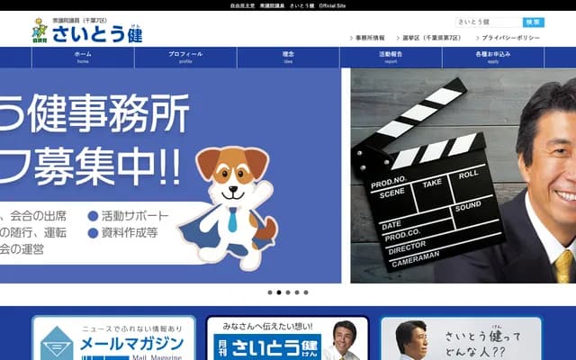Select the second carousel dot
Image resolution: width=576 pixels, height=360 pixels.
coord(278,292)
